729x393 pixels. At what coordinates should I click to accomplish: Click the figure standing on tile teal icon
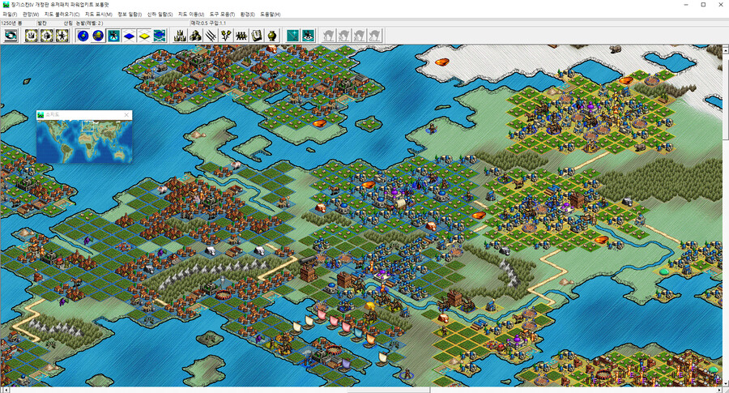pos(309,36)
